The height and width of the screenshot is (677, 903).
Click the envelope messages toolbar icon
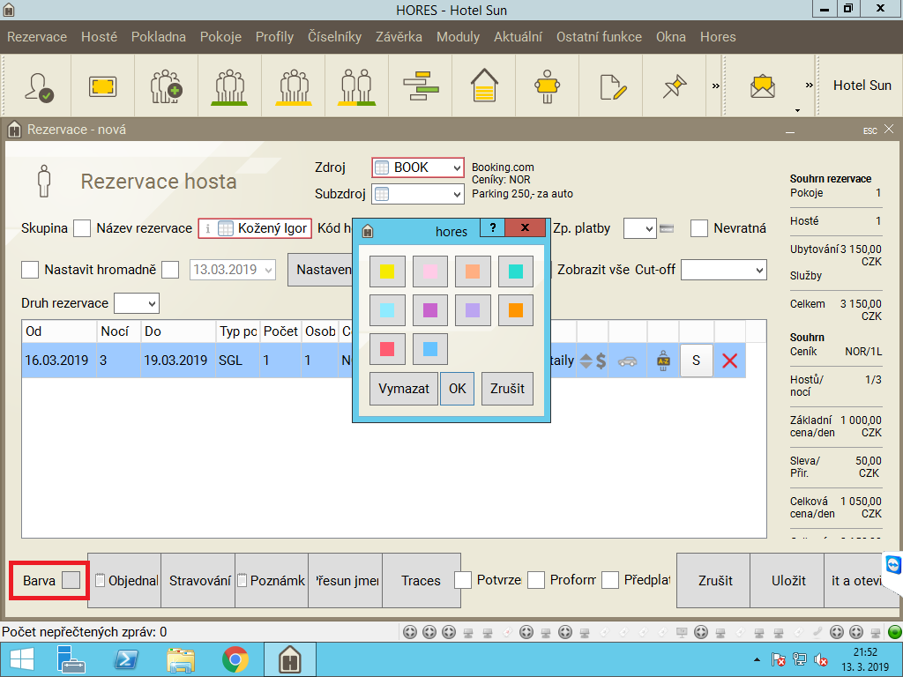click(762, 86)
